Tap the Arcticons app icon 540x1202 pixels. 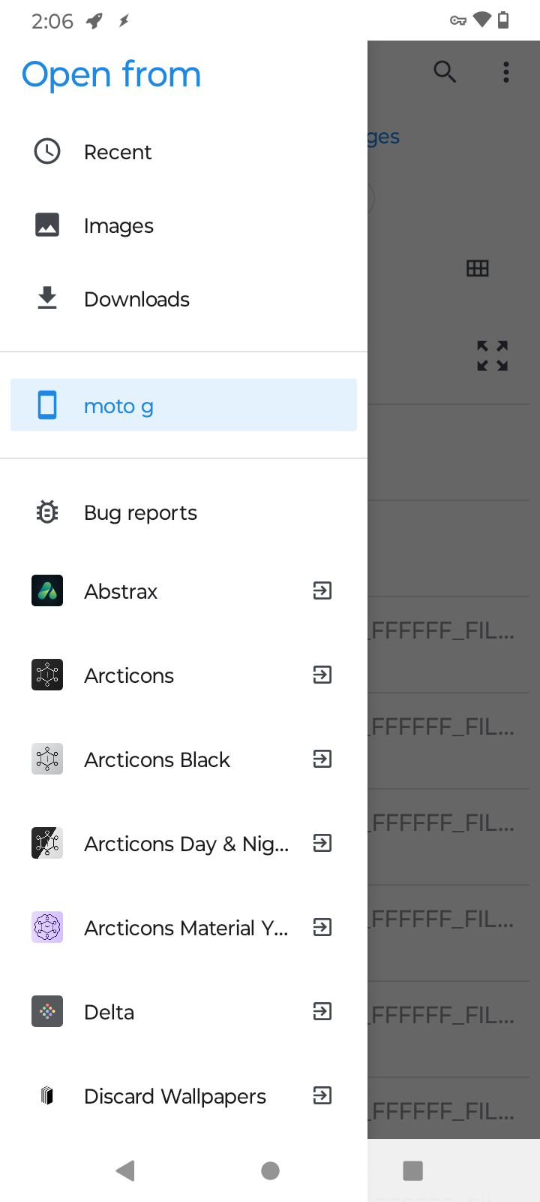(x=47, y=675)
